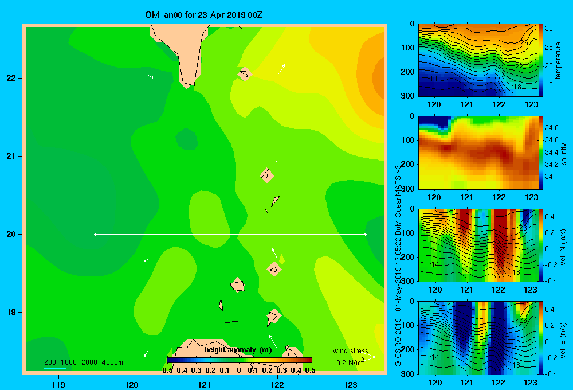Image resolution: width=573 pixels, height=390 pixels.
Task: Click the -0.5 tick on the height anomaly colorbar
Action: (x=166, y=370)
